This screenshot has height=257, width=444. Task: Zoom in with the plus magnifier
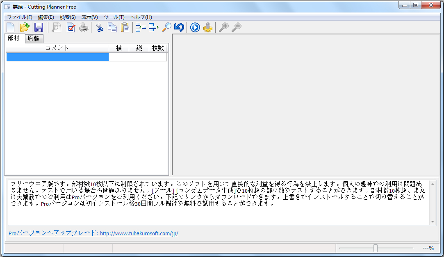(224, 27)
